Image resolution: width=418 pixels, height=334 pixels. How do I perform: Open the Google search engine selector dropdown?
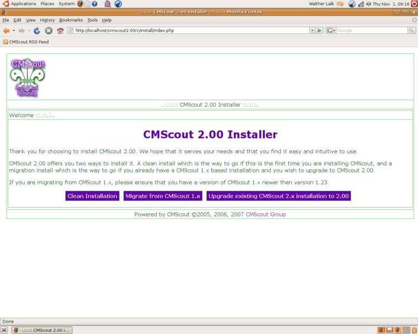click(x=331, y=31)
